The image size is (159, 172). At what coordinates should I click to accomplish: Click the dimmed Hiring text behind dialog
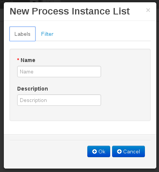(6, 2)
